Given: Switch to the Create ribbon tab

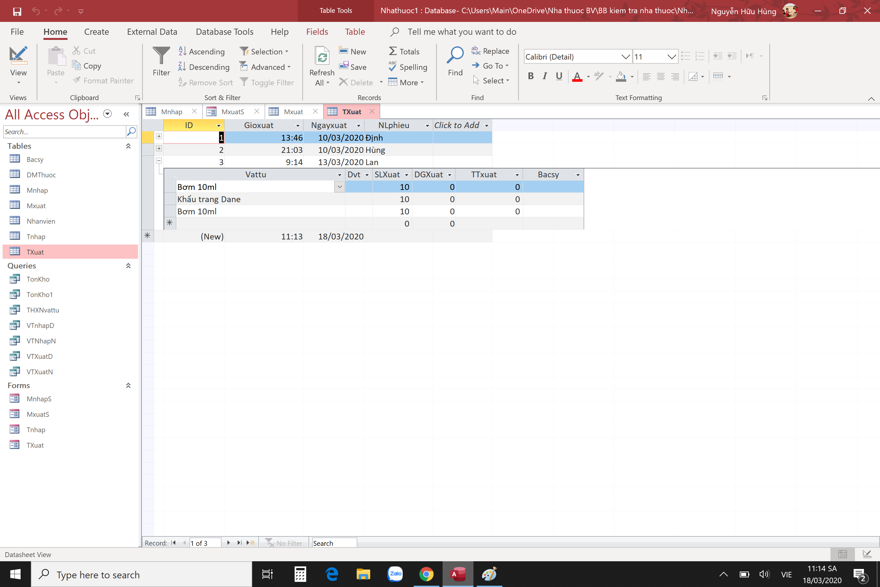Looking at the screenshot, I should click(x=96, y=32).
